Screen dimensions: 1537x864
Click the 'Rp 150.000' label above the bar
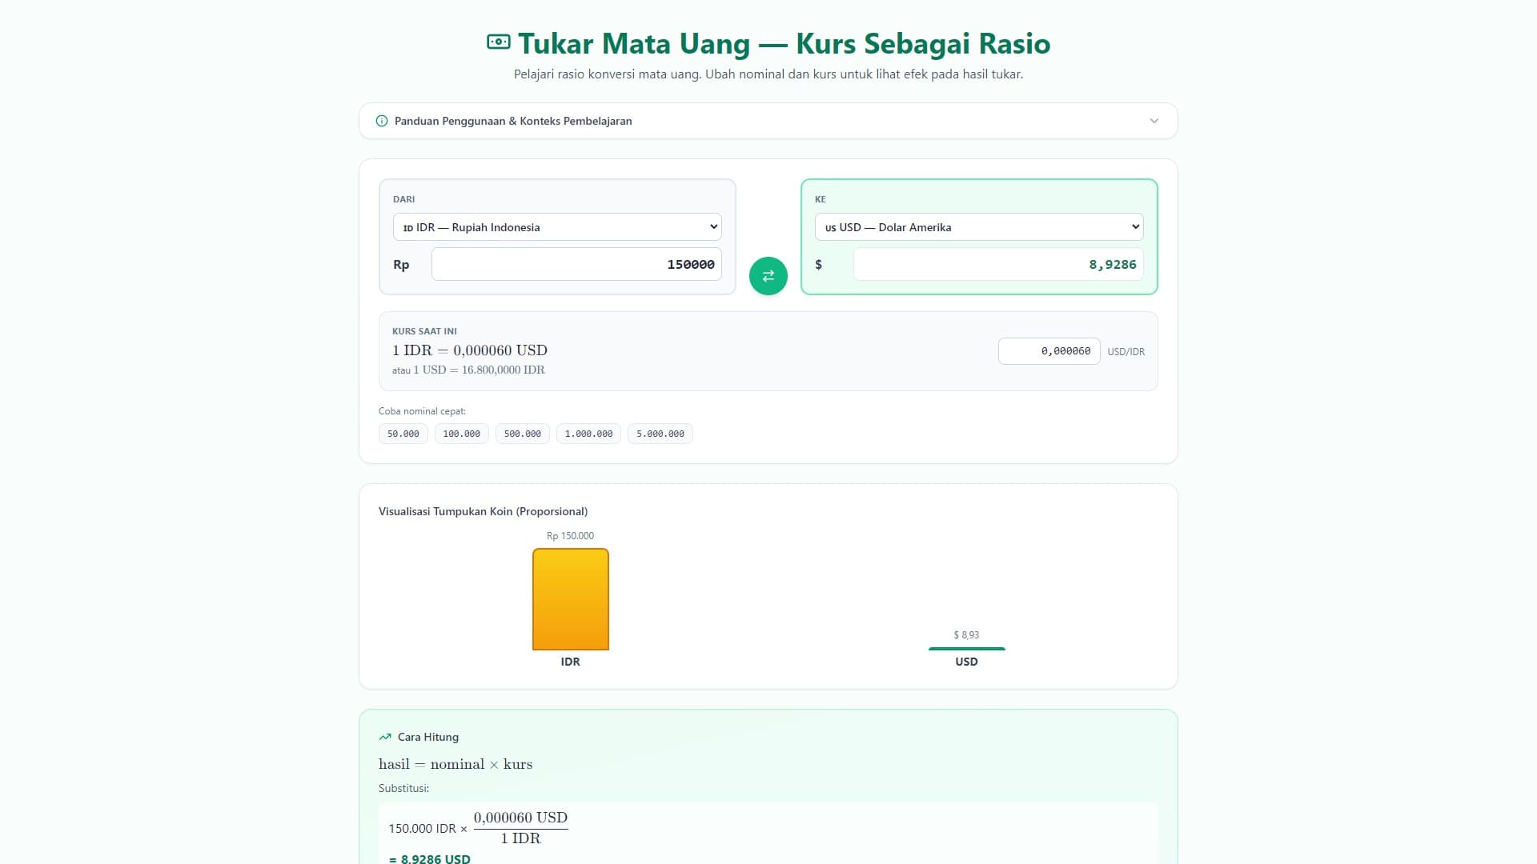coord(571,536)
